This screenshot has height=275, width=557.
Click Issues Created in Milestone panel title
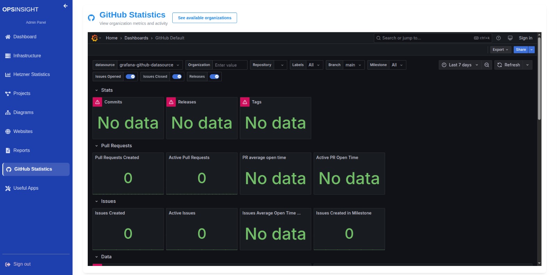[344, 213]
